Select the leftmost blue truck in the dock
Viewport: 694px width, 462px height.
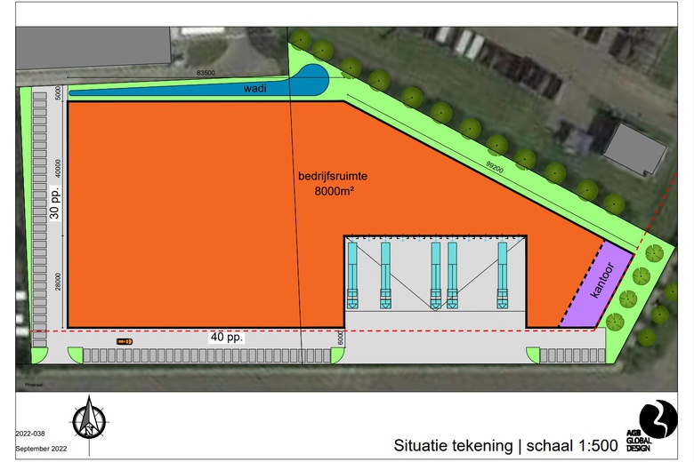(x=353, y=274)
